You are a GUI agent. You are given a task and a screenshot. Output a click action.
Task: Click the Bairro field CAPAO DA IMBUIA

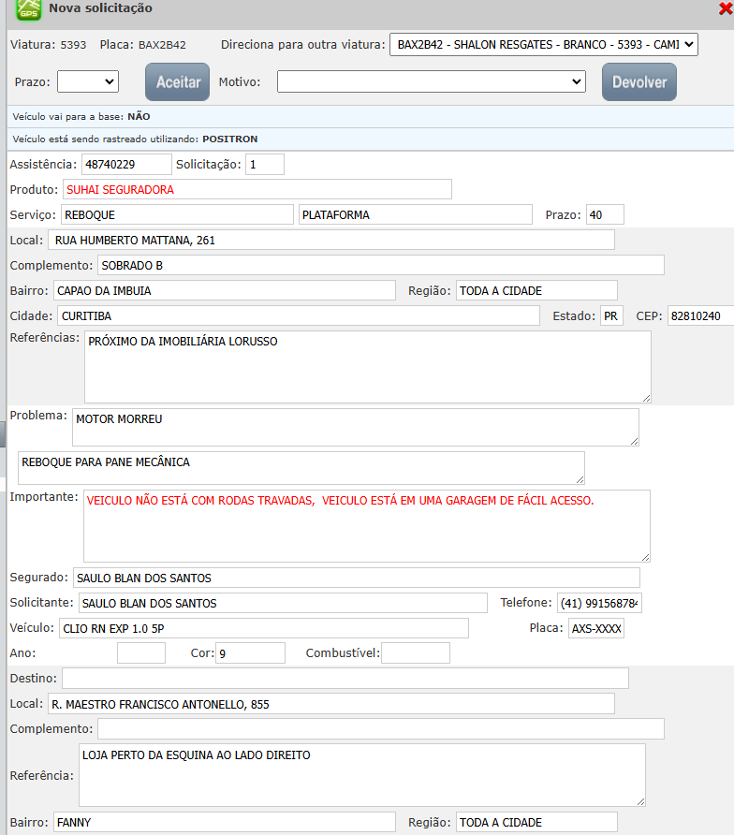225,291
